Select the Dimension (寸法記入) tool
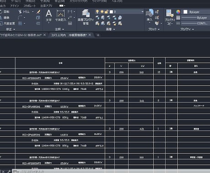210x173 pixels. click(61, 15)
